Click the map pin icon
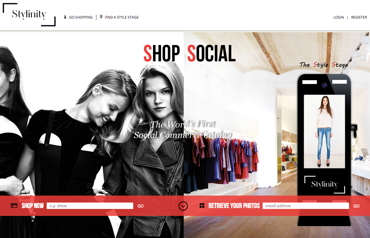370x238 pixels. pos(101,17)
